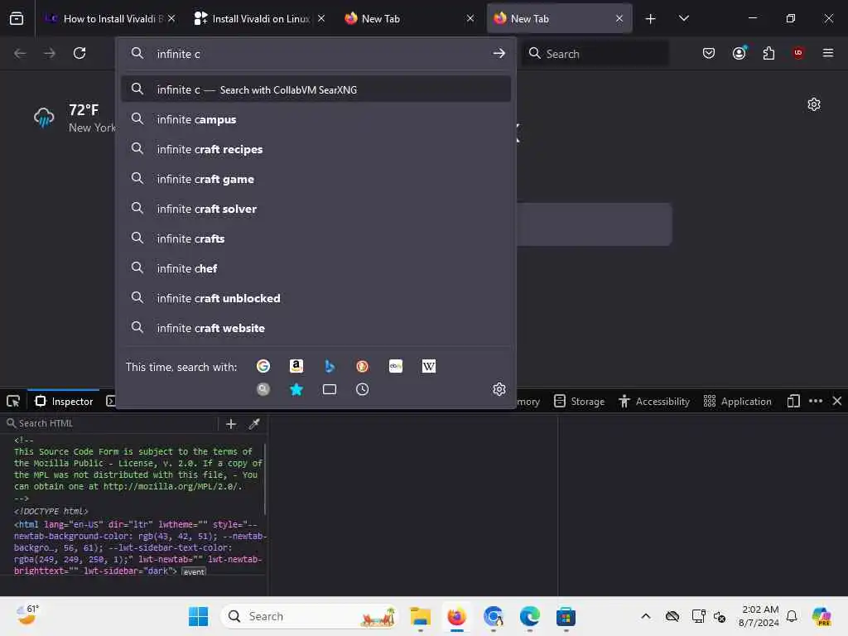The width and height of the screenshot is (848, 636).
Task: Search this time with Bing
Action: coord(330,366)
